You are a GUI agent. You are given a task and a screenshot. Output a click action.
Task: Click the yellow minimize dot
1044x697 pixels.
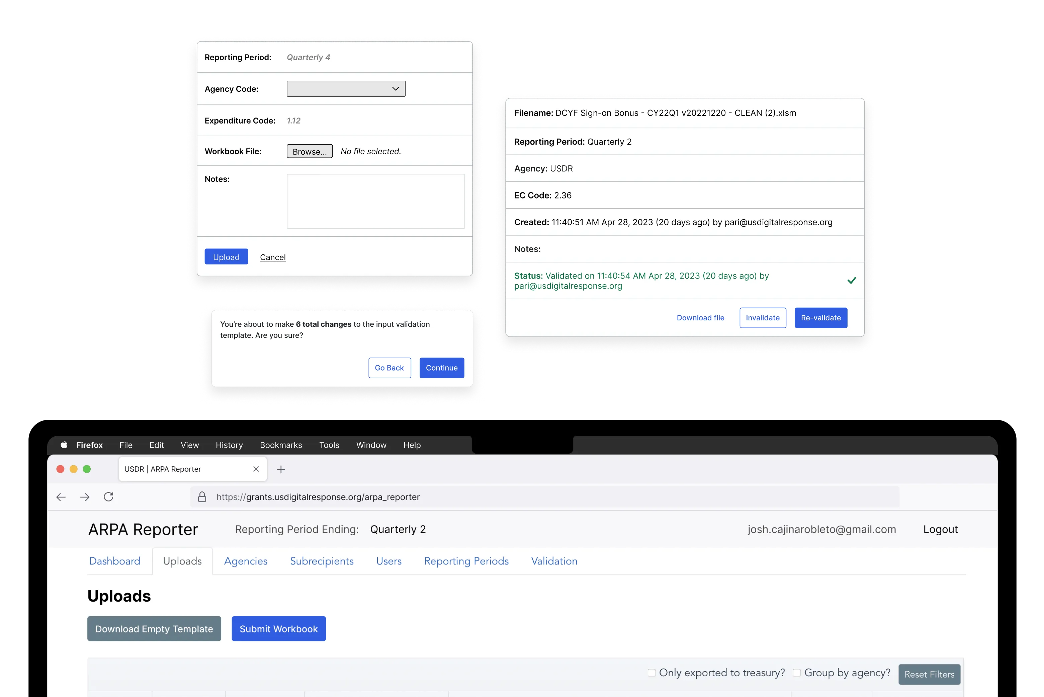coord(74,469)
